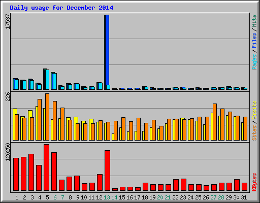Click day label 12 on the x-axis
This screenshot has width=260, height=203.
(99, 197)
